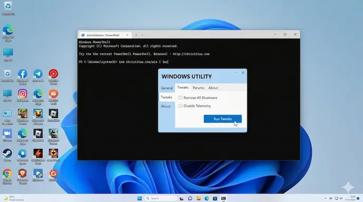Close the Windows Utility dialog
Image resolution: width=363 pixels, height=202 pixels.
243,73
